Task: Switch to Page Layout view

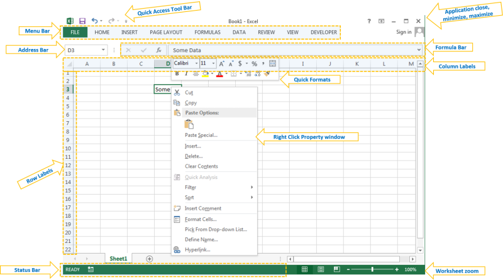Action: click(321, 269)
